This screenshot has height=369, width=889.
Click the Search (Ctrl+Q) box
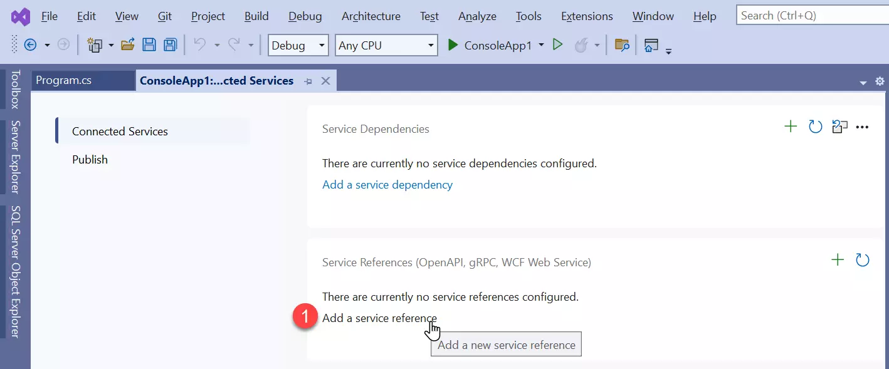(813, 16)
